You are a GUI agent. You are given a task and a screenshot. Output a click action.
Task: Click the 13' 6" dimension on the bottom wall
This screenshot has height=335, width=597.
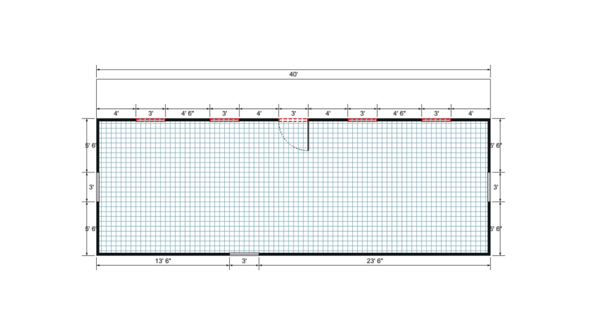(x=163, y=261)
